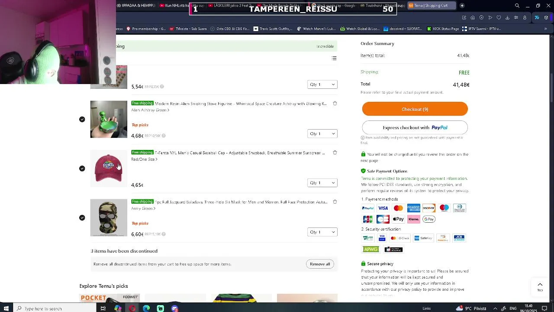Click Remove all discontinued items button
The width and height of the screenshot is (554, 312).
pos(320,264)
